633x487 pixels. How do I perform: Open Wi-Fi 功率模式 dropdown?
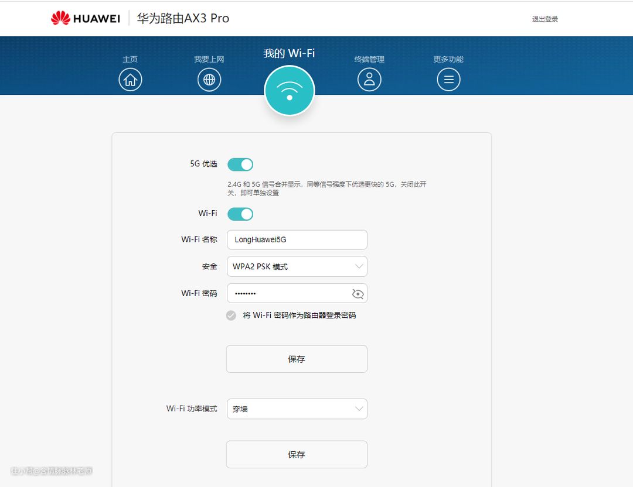pos(297,409)
